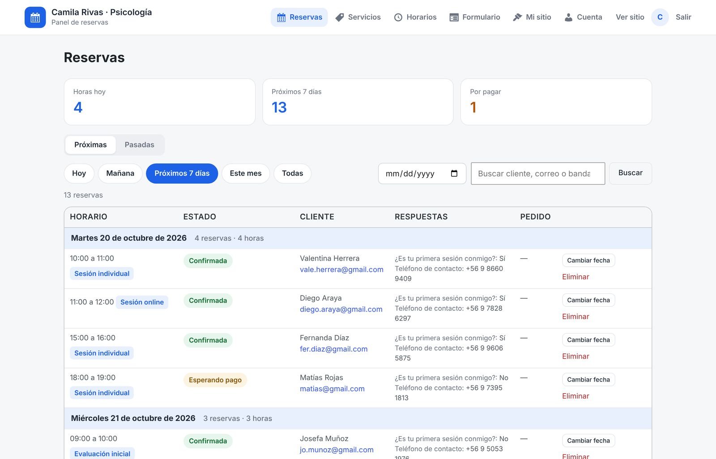The width and height of the screenshot is (716, 459).
Task: Select the Próximos 7 días filter
Action: tap(182, 173)
